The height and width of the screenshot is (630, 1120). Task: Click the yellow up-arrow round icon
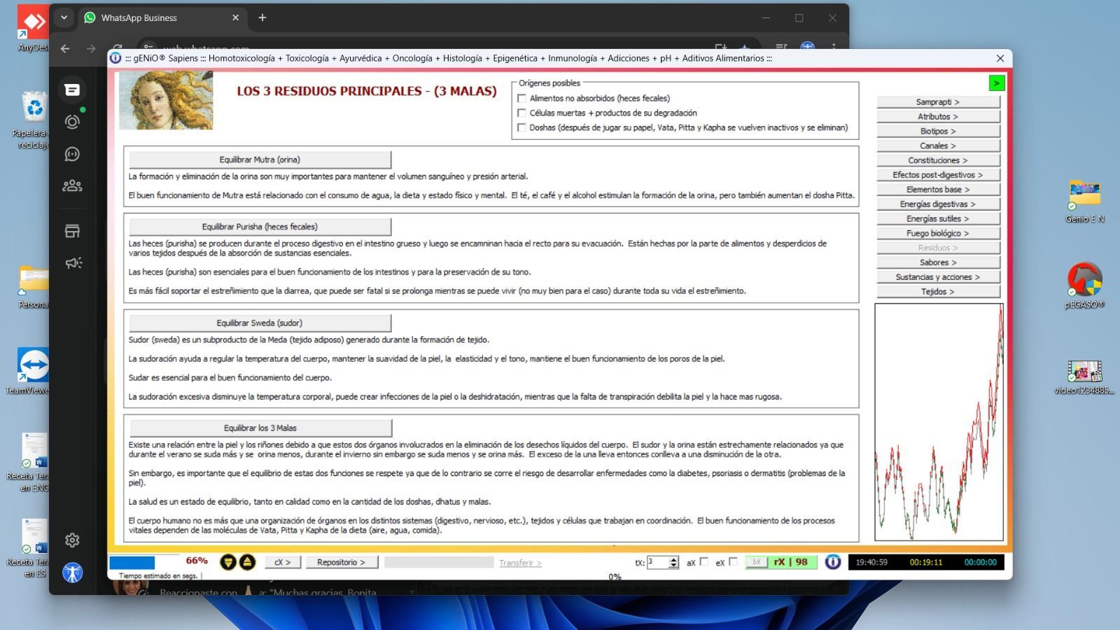(247, 562)
